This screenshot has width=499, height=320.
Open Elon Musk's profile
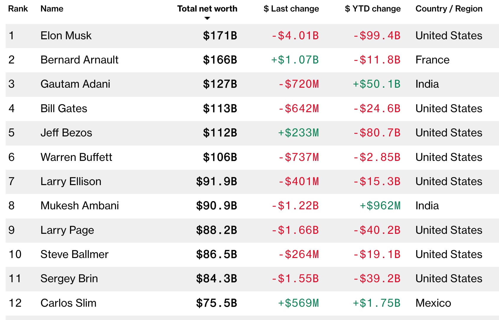(66, 36)
